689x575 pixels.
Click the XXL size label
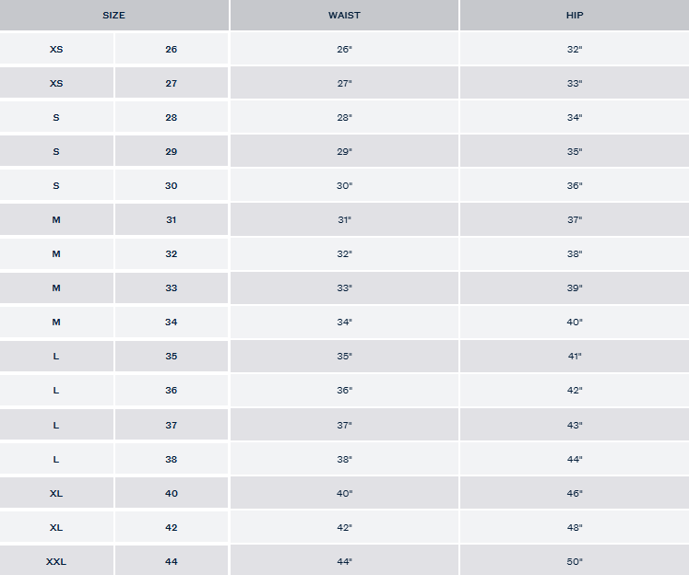56,561
